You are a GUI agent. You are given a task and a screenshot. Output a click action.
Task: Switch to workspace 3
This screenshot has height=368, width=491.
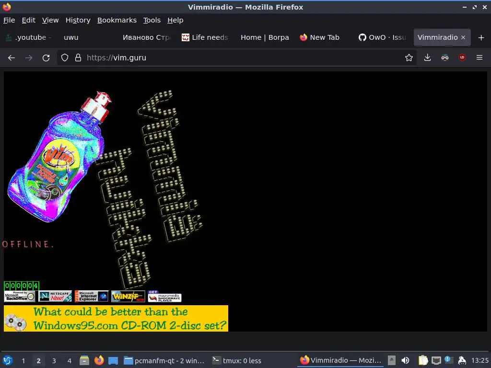(x=54, y=361)
